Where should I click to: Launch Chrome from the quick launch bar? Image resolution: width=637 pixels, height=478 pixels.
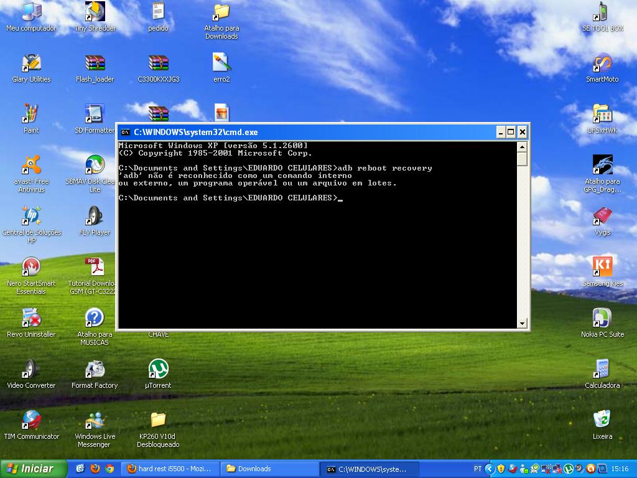(109, 469)
